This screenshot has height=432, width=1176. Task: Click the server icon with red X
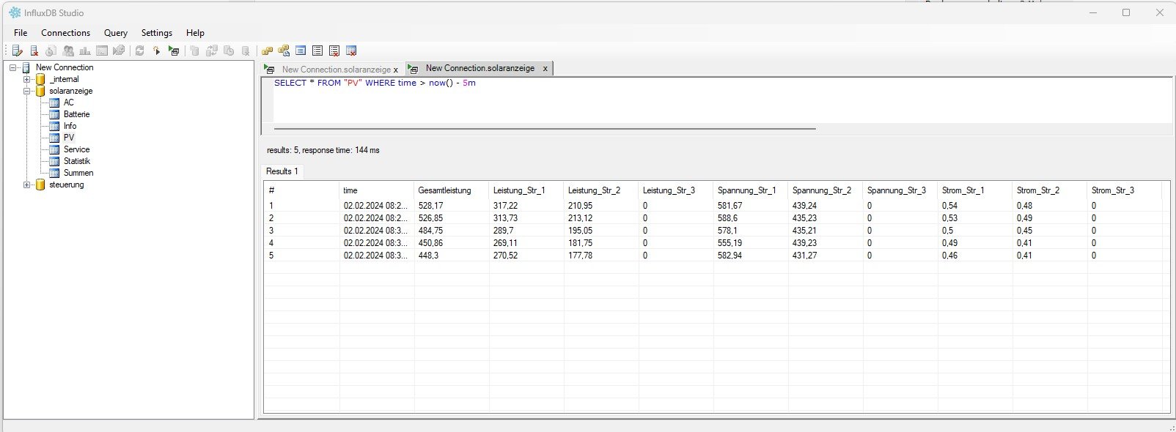tap(34, 51)
